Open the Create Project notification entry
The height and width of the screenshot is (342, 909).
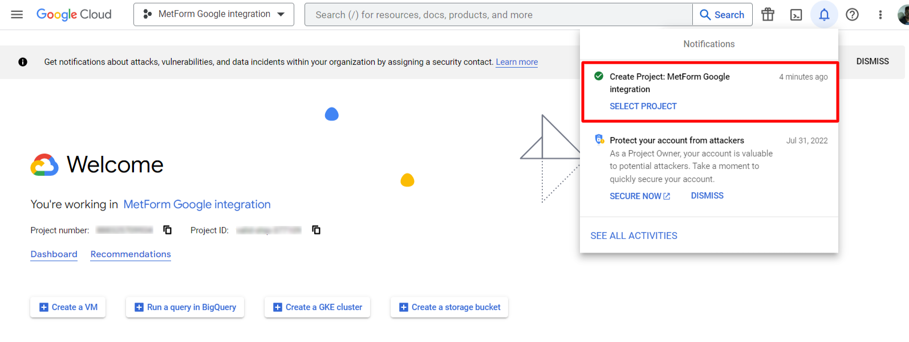(x=710, y=92)
